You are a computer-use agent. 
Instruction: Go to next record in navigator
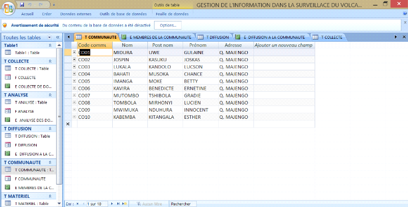pos(111,204)
